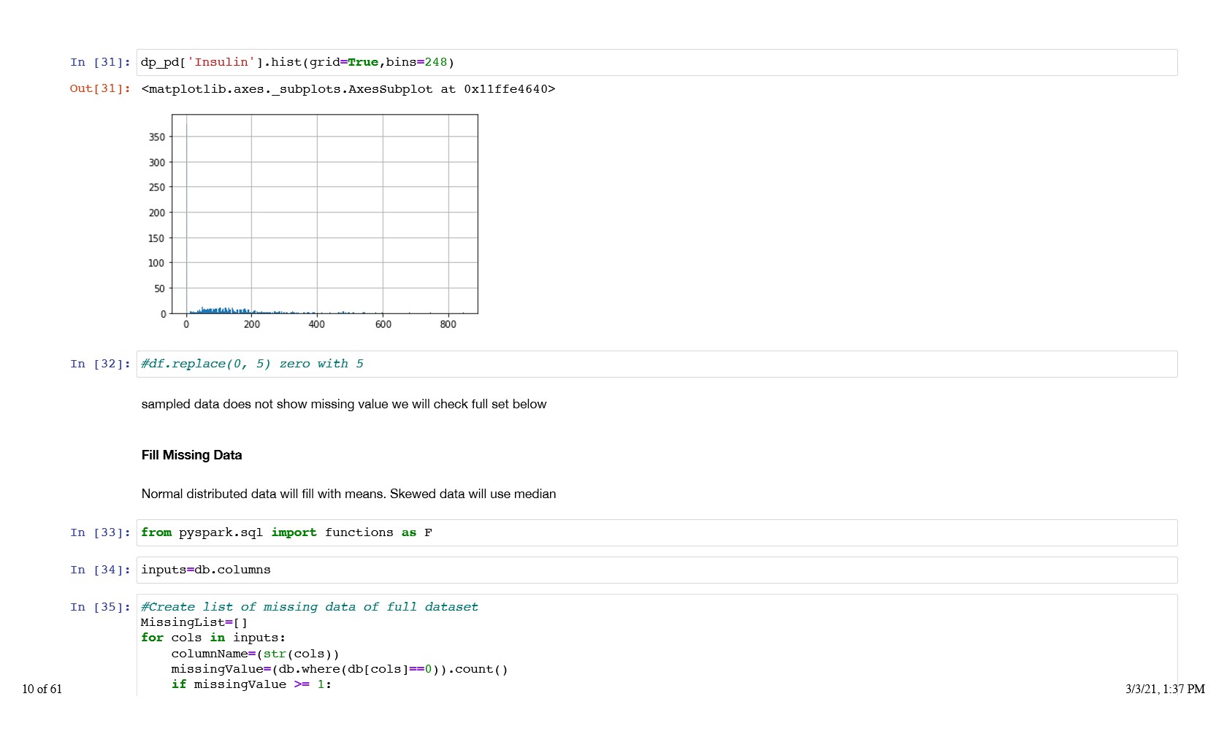The width and height of the screenshot is (1227, 745).
Task: Click the 3/3/21 1:37 PM timestamp
Action: click(x=1165, y=689)
